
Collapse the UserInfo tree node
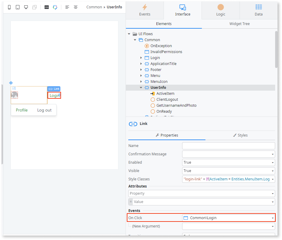(141, 87)
